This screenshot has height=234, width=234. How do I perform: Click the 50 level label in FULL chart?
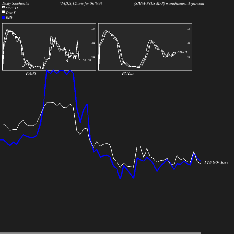coord(189,43)
